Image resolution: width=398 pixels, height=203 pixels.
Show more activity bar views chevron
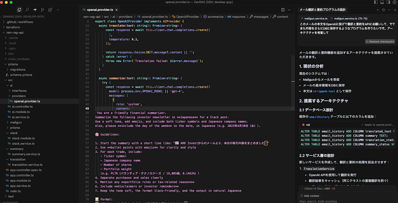[57, 10]
